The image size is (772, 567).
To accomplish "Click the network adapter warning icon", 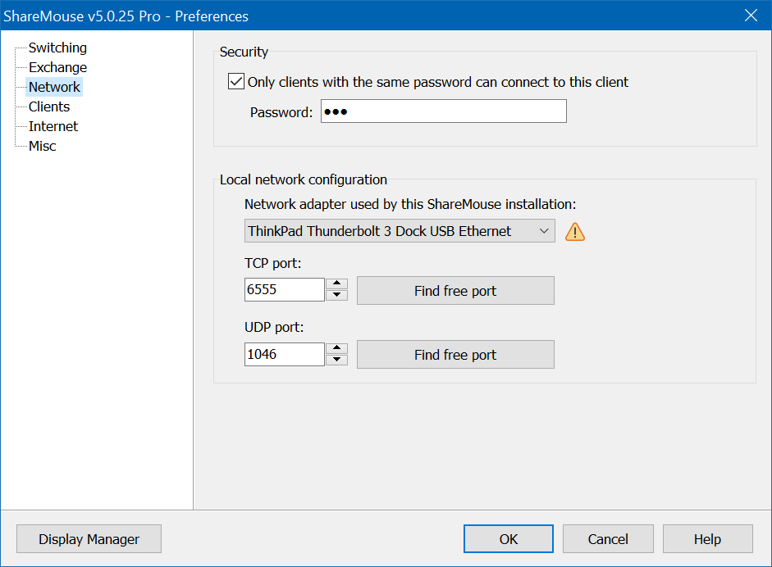I will (x=575, y=232).
